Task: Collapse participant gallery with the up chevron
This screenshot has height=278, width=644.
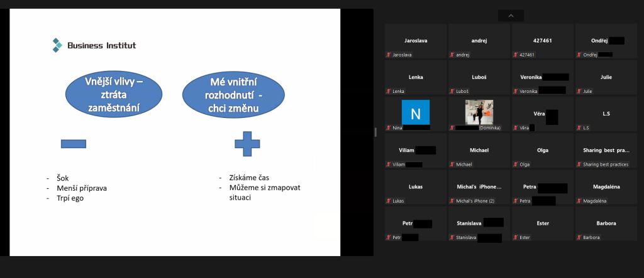Action: pos(511,16)
